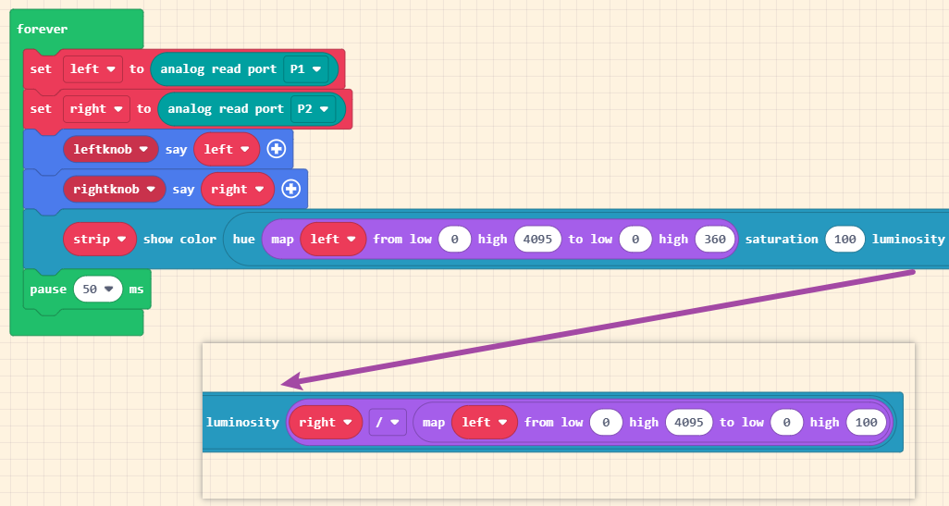Edit the saturation value 100
The height and width of the screenshot is (506, 949).
tap(844, 239)
